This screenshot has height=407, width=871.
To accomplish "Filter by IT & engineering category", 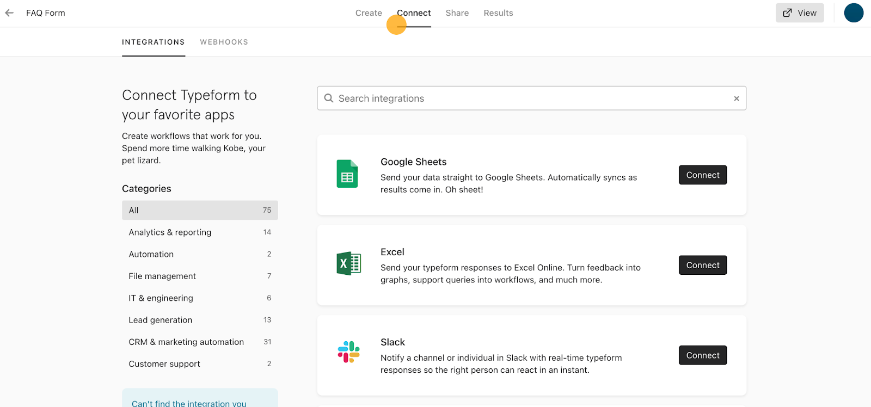I will (200, 298).
